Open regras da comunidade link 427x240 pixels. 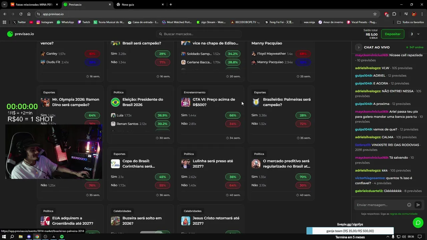coord(403,214)
